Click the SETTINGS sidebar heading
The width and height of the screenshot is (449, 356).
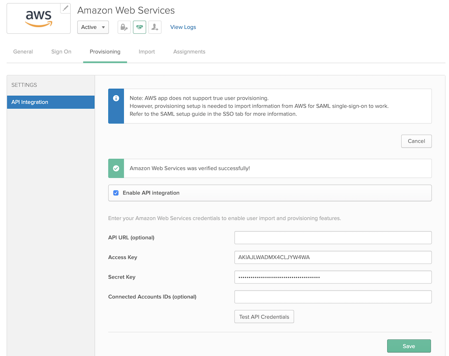tap(24, 85)
